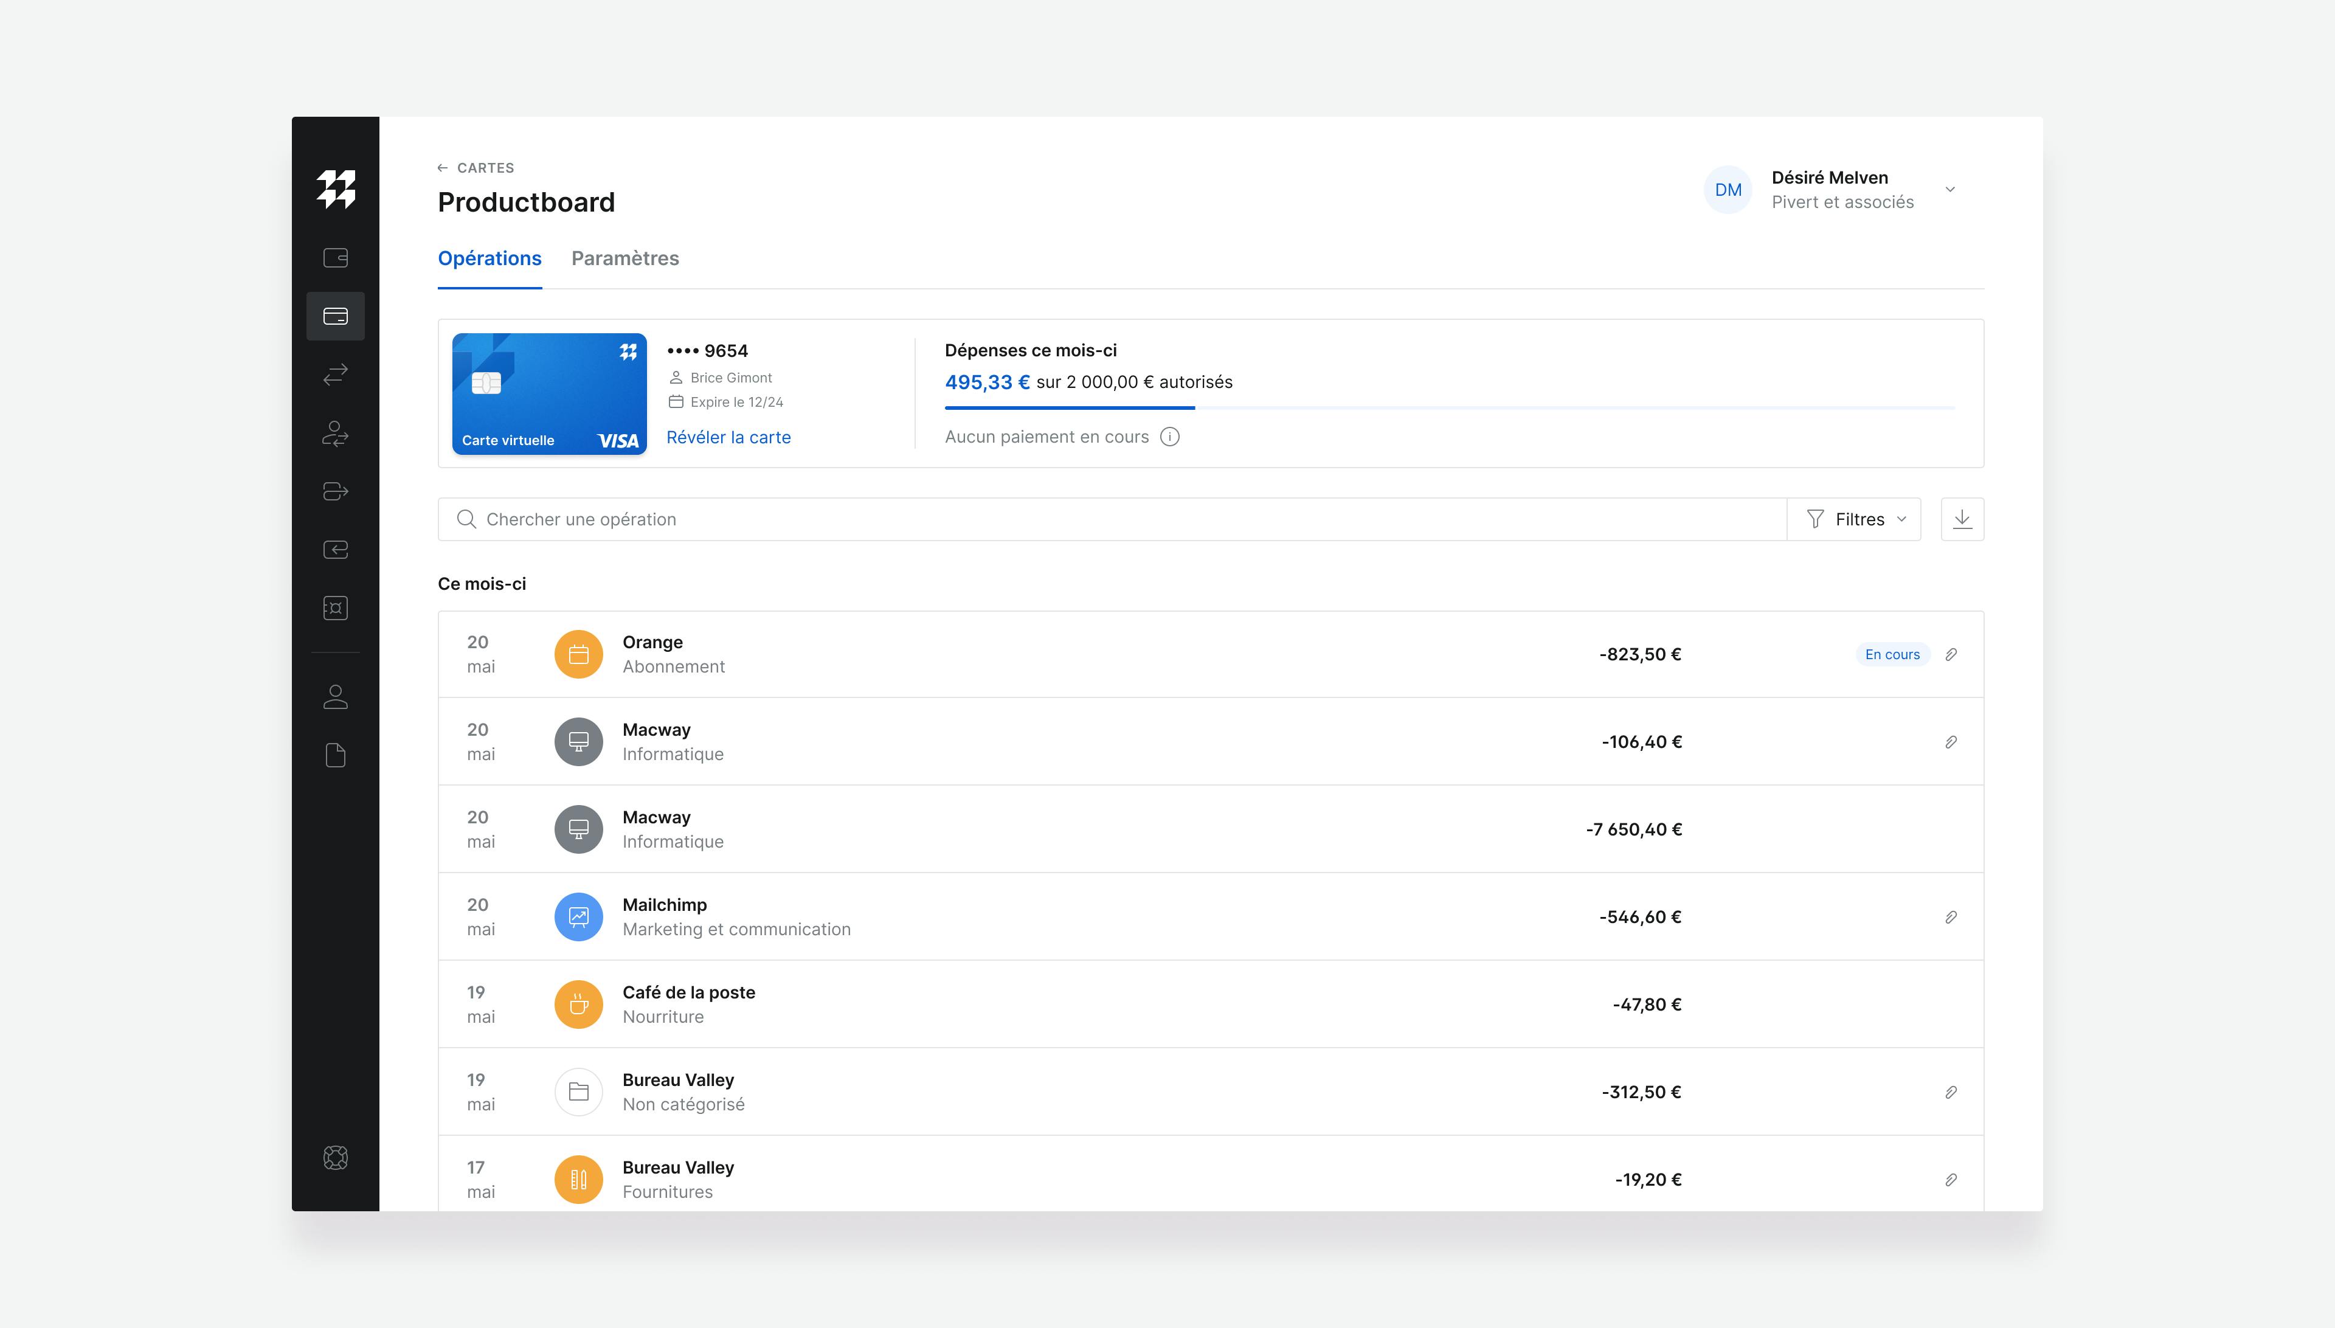Switch to the Opérations tab

point(490,258)
